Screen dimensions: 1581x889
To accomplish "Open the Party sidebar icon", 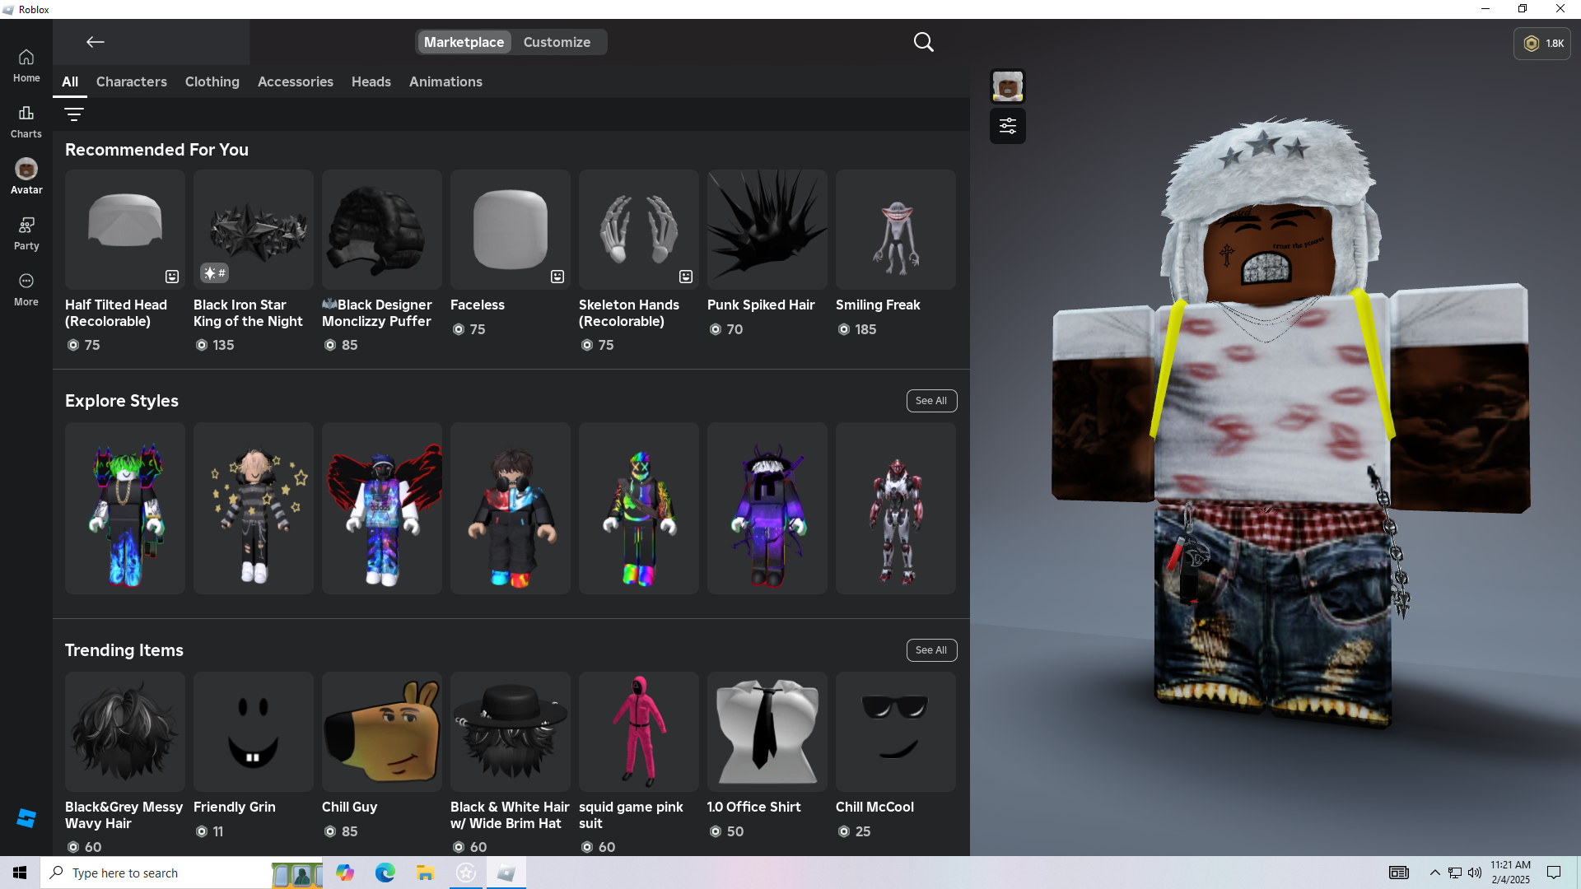I will [26, 233].
